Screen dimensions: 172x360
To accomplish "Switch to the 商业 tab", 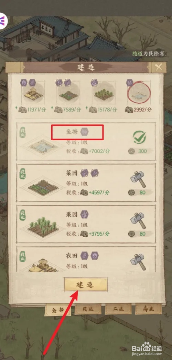I will [148, 309].
